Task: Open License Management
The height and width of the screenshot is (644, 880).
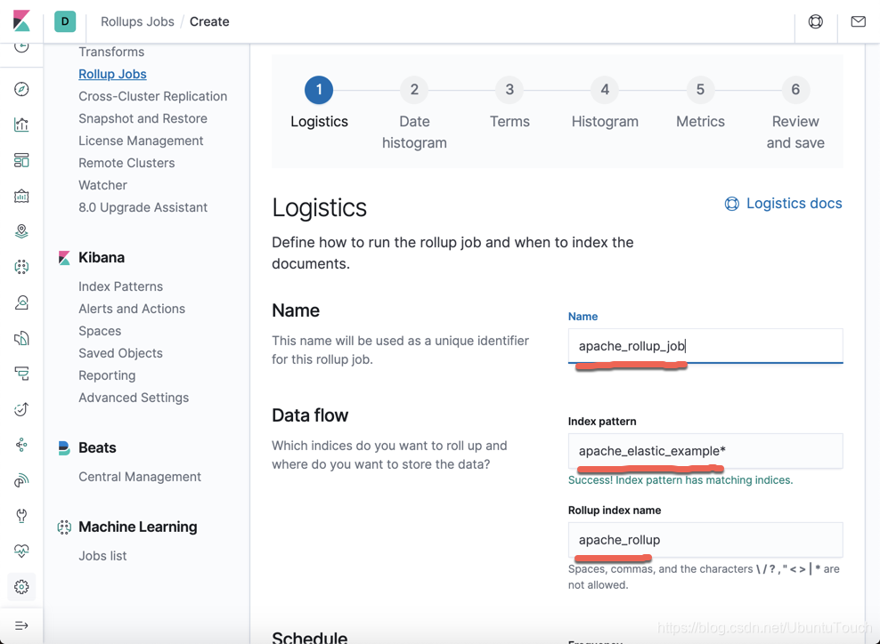Action: pos(141,141)
